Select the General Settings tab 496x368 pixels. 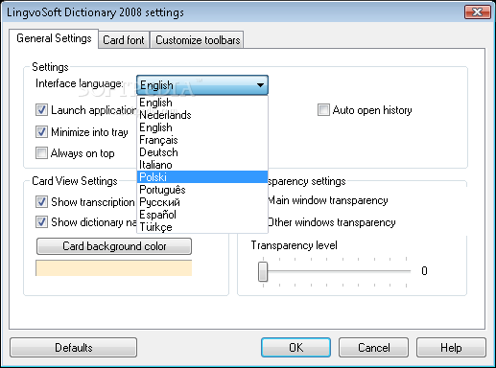tap(54, 38)
